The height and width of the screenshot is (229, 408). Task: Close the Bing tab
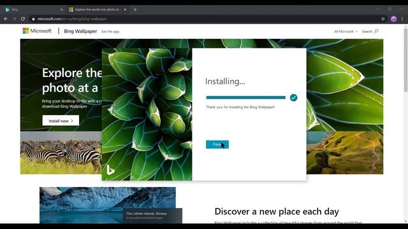coord(61,10)
